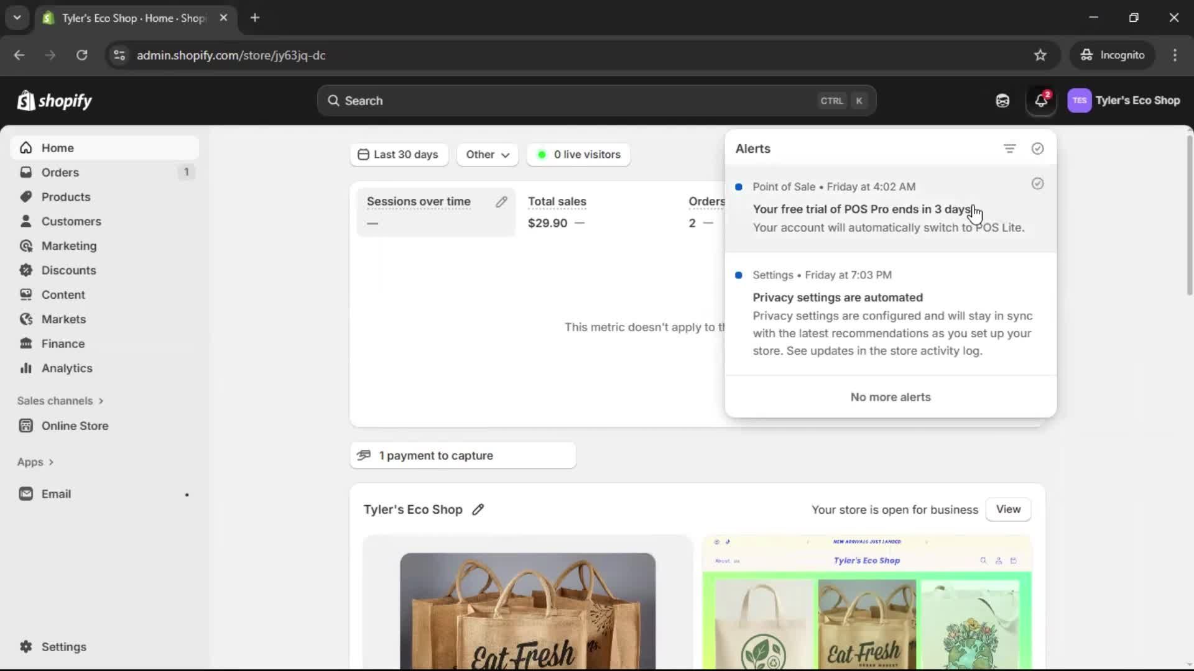Image resolution: width=1194 pixels, height=671 pixels.
Task: Open the Sidekick assistant icon
Action: [x=1002, y=101]
